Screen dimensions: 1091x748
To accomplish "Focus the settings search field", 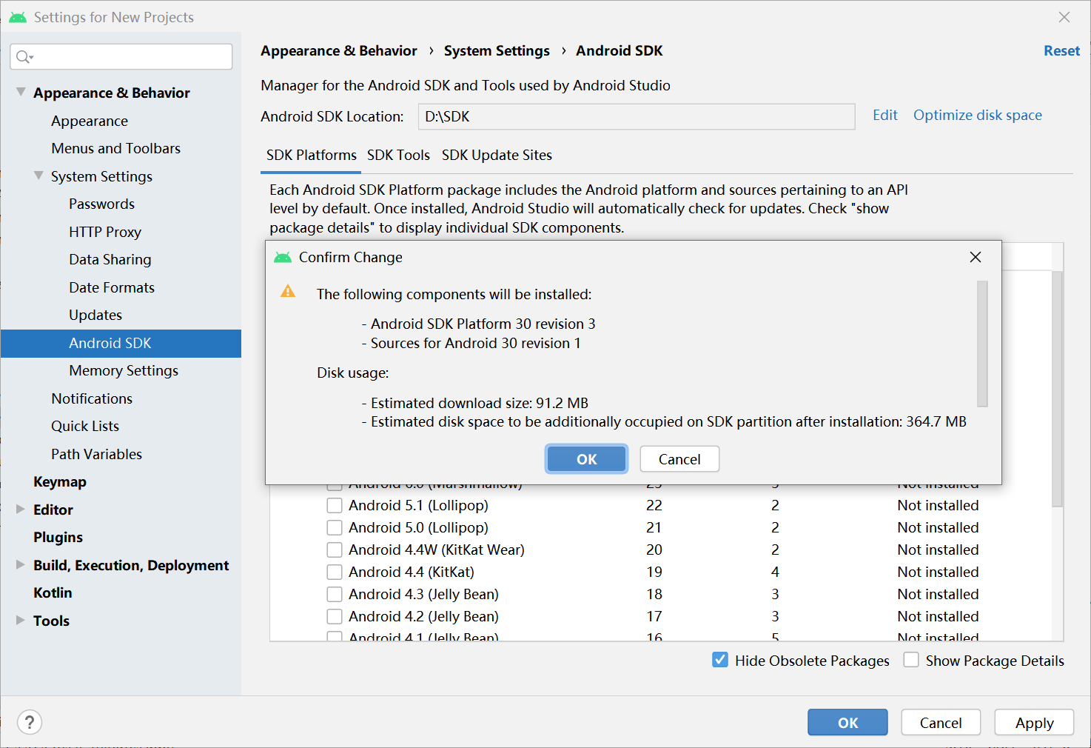I will pos(121,57).
